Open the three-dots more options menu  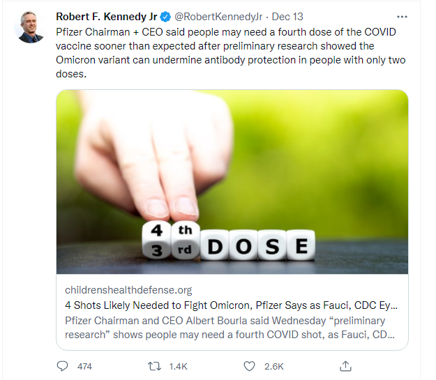402,17
